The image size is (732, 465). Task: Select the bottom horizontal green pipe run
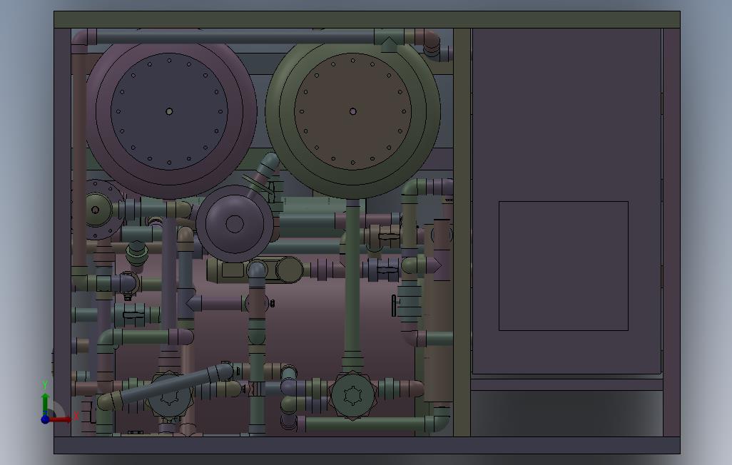[x=365, y=424]
